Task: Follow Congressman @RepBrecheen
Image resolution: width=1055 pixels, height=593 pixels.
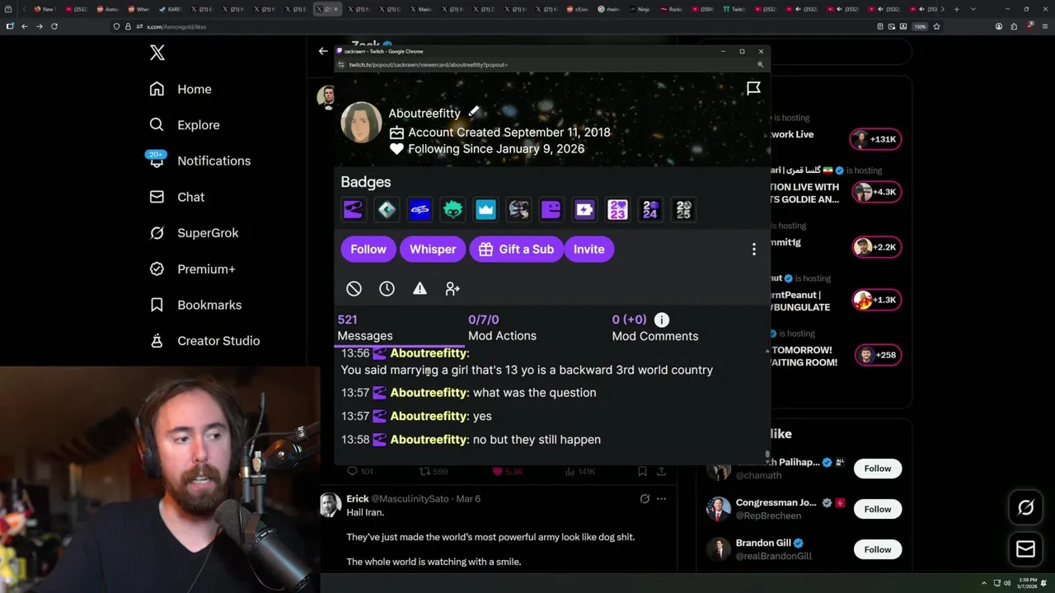Action: [877, 509]
